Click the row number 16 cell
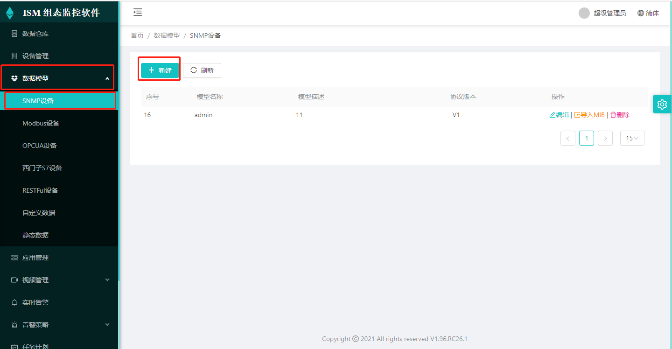Image resolution: width=672 pixels, height=349 pixels. (147, 115)
